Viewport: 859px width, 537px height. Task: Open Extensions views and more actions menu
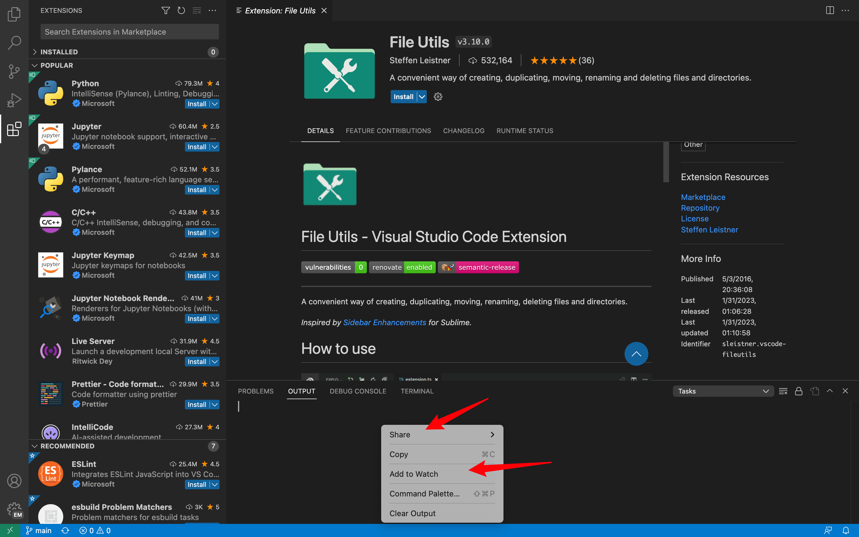(212, 11)
